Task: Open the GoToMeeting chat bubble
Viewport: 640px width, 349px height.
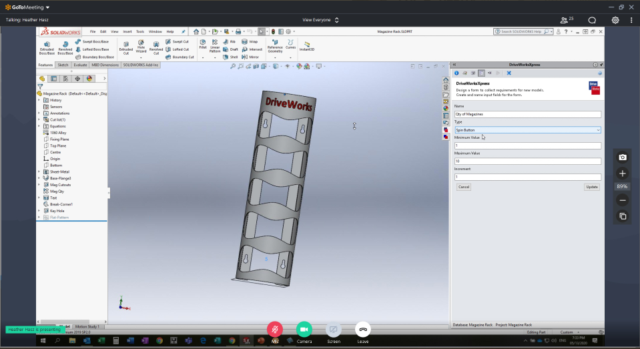Action: 592,20
